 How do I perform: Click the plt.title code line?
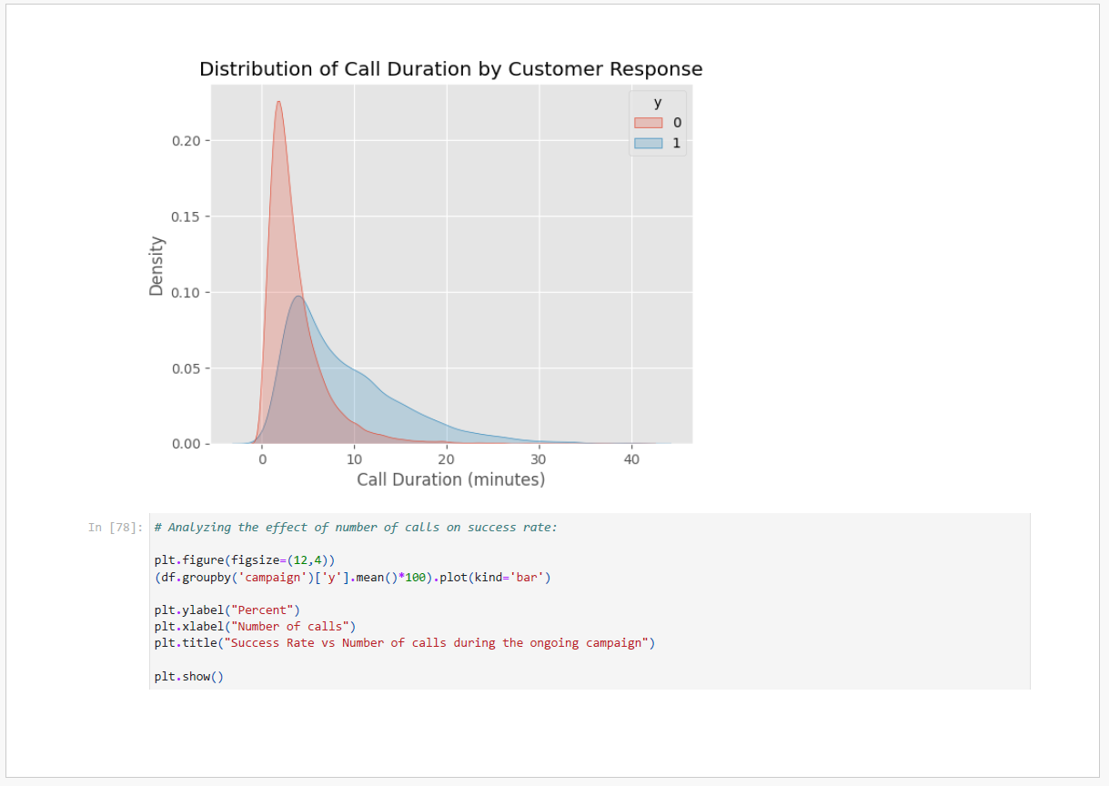pyautogui.click(x=404, y=642)
